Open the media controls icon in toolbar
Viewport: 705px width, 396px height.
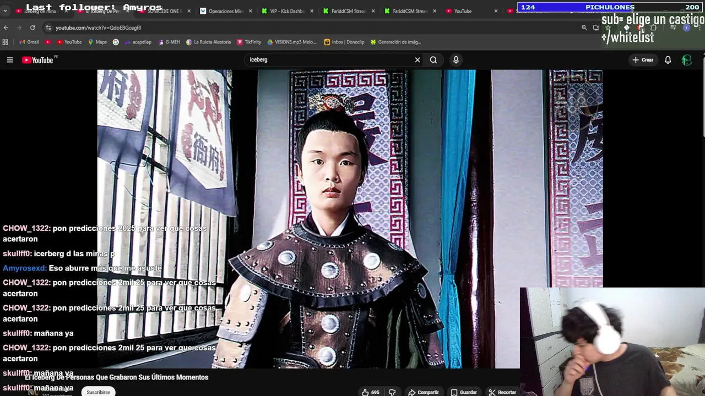673,28
